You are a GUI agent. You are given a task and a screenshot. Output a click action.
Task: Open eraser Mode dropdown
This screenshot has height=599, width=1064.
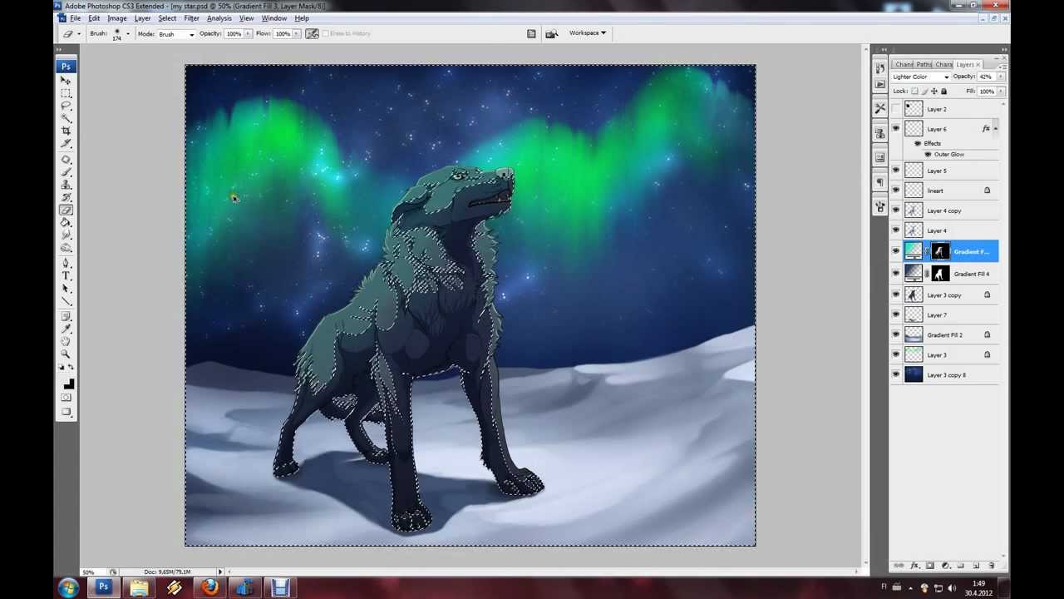[x=176, y=34]
